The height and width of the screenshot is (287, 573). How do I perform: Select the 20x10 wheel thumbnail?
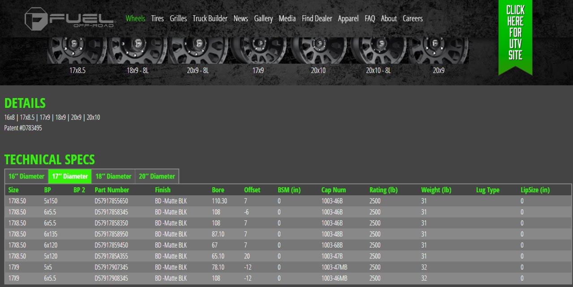click(x=318, y=51)
